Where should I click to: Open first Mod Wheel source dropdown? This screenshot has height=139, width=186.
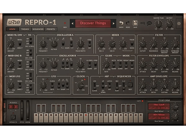[161, 111]
